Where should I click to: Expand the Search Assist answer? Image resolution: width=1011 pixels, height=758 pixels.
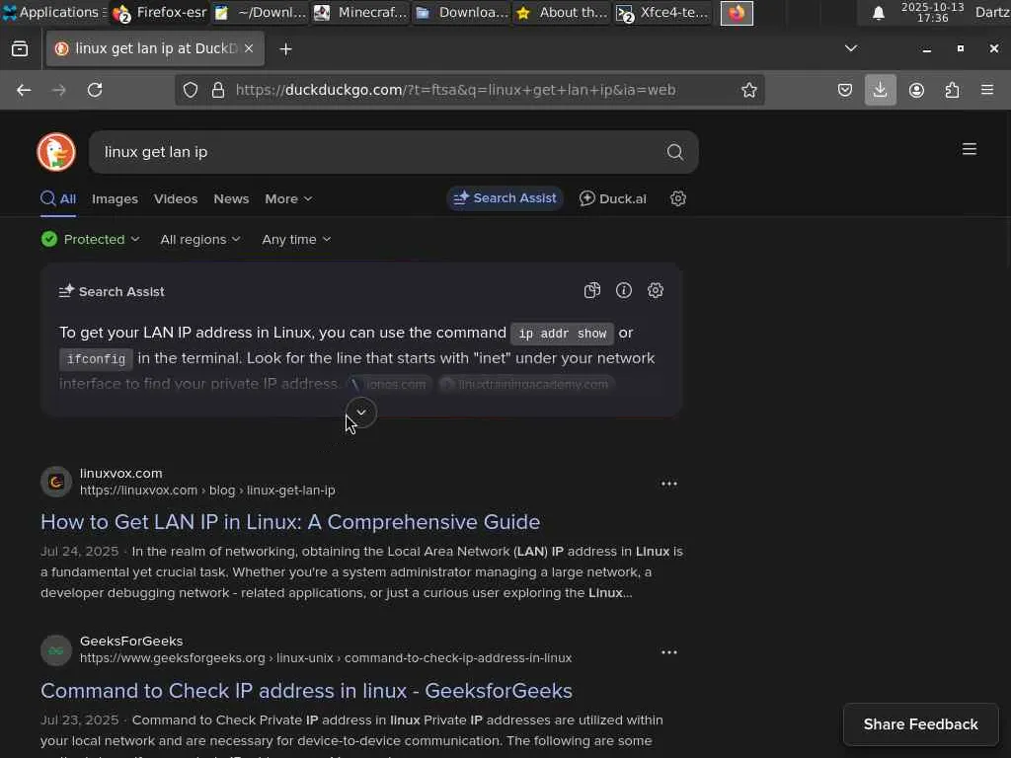point(361,413)
